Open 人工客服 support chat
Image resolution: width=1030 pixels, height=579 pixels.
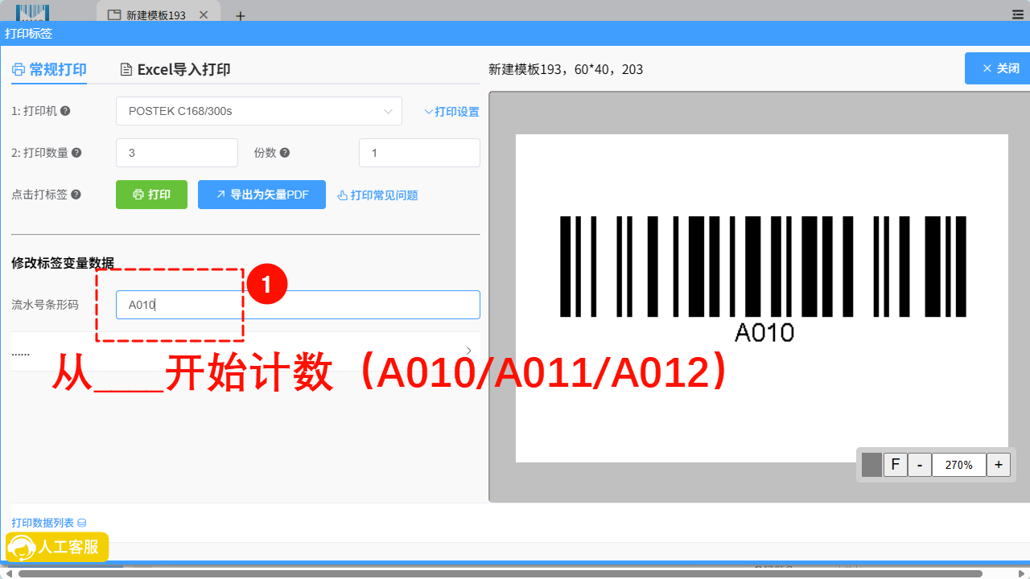click(57, 547)
